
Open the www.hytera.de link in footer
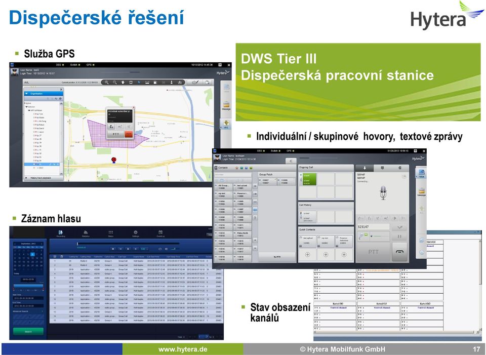tap(183, 349)
